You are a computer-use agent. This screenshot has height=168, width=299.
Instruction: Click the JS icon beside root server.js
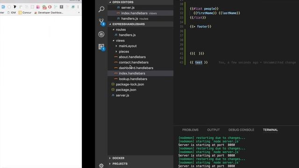click(x=113, y=95)
